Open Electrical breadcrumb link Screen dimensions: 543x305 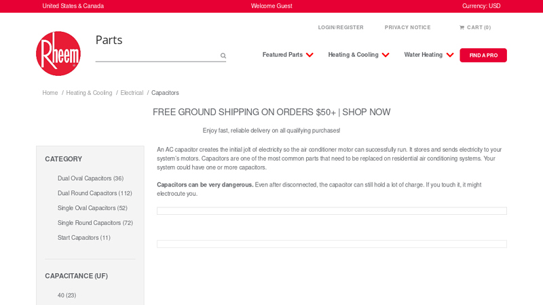132,93
